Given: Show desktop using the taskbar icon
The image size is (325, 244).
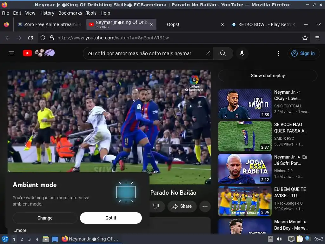Looking at the screenshot, I should 55,239.
